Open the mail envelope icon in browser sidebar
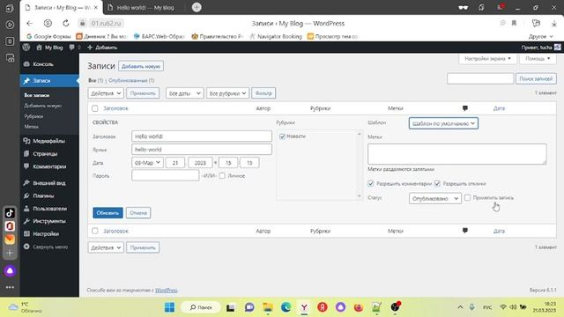 (10, 240)
